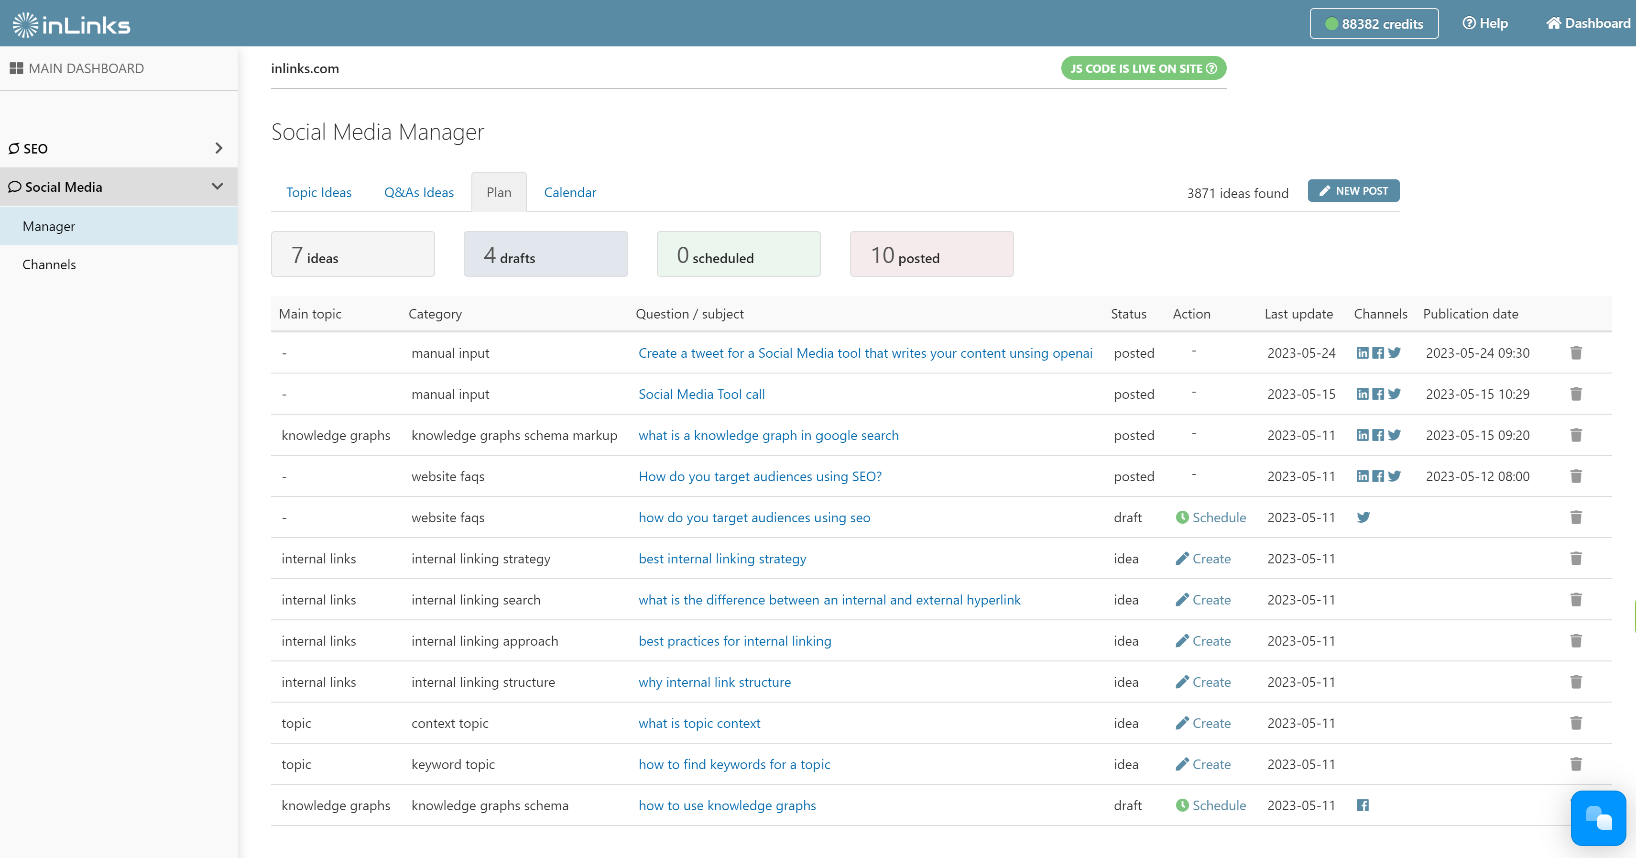Delete the 'best internal linking strategy' row

tap(1576, 559)
